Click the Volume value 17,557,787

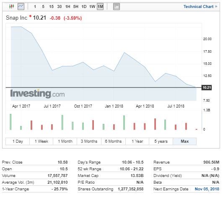[57, 176]
